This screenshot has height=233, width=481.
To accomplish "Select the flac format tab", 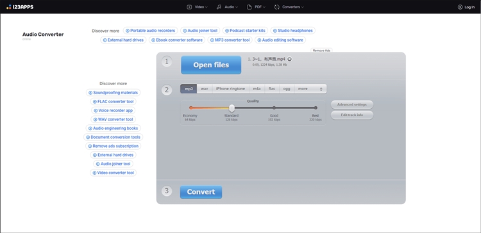I will coord(272,89).
